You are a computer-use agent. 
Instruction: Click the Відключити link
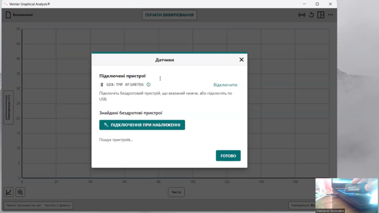225,85
